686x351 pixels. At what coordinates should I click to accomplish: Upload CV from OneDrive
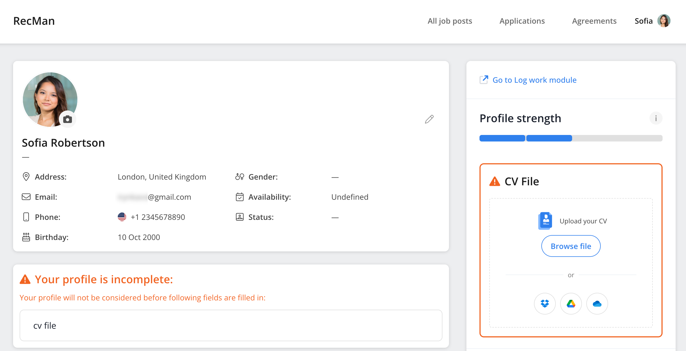(x=597, y=303)
